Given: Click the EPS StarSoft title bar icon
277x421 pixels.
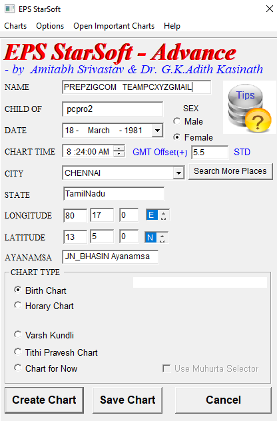Looking at the screenshot, I should coord(10,9).
